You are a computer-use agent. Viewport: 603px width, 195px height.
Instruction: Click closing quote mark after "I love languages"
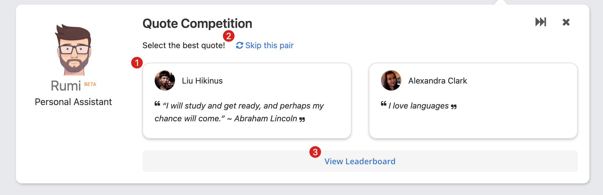pos(454,107)
